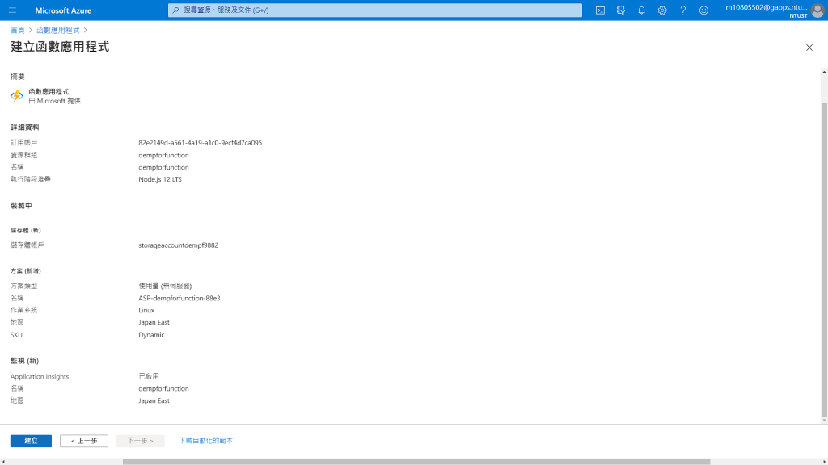The height and width of the screenshot is (465, 828).
Task: Select the operating system value Linux
Action: click(146, 310)
